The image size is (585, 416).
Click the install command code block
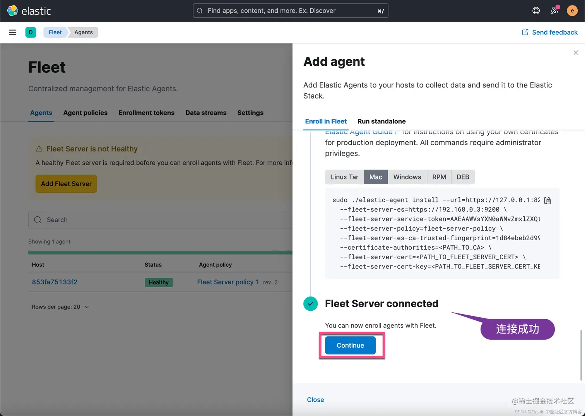click(442, 233)
